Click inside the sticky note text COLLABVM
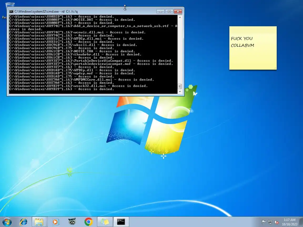The width and height of the screenshot is (303, 227). tap(242, 45)
